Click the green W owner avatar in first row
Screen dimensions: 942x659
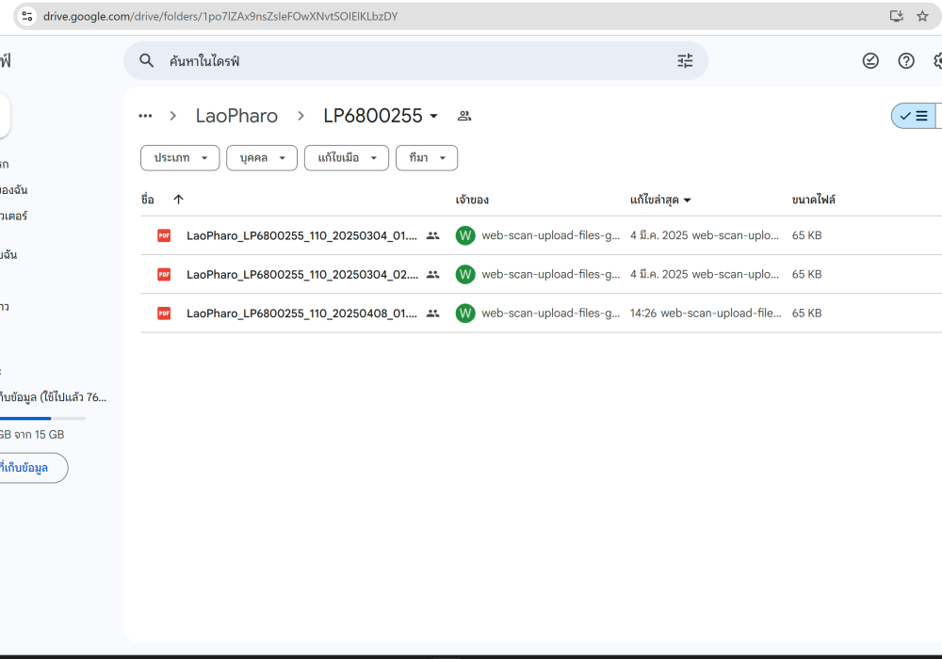click(x=464, y=235)
